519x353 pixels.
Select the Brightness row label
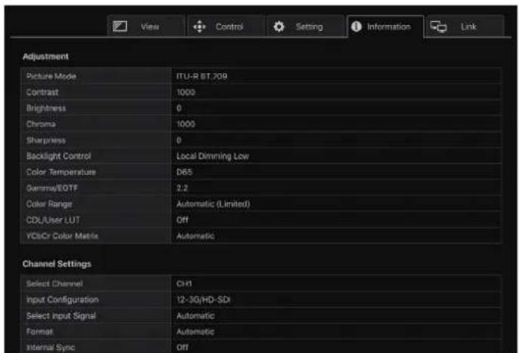46,108
